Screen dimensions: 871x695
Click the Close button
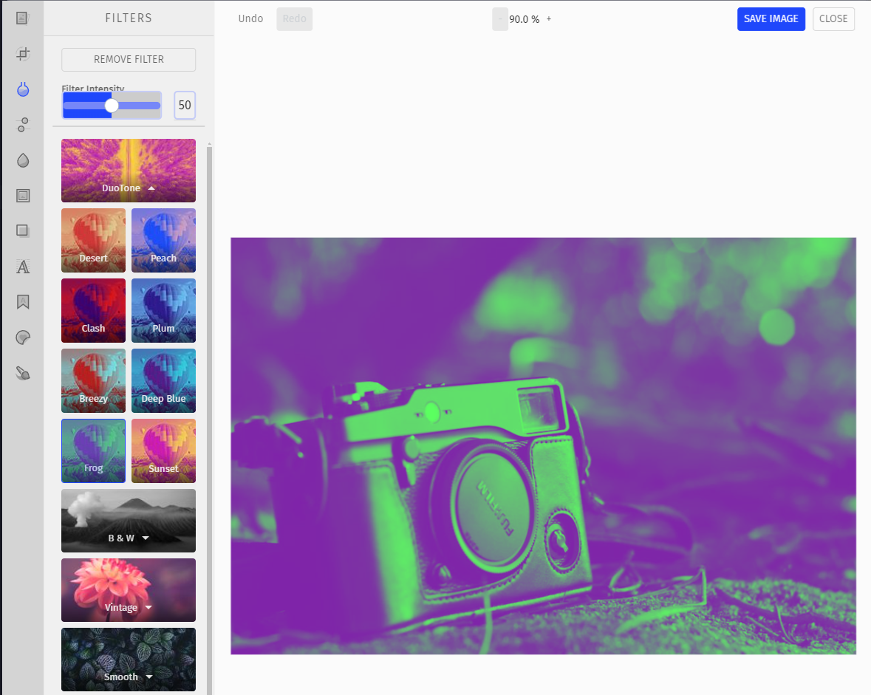coord(833,19)
